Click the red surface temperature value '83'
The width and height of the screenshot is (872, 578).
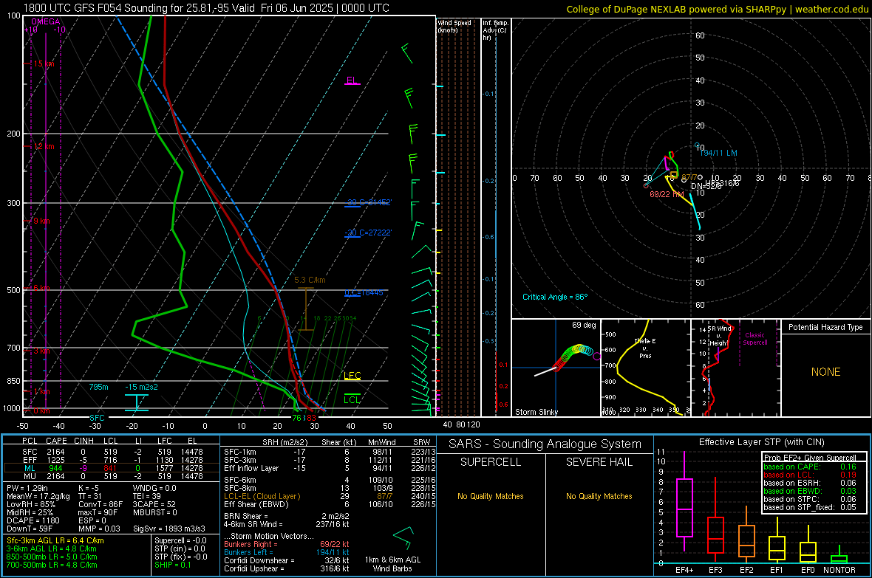coord(311,418)
